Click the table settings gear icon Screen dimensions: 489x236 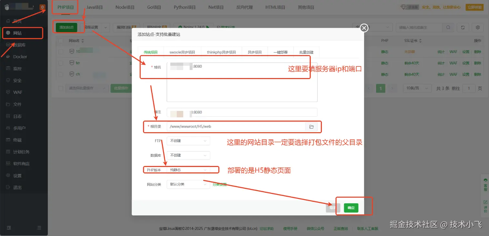pyautogui.click(x=478, y=27)
